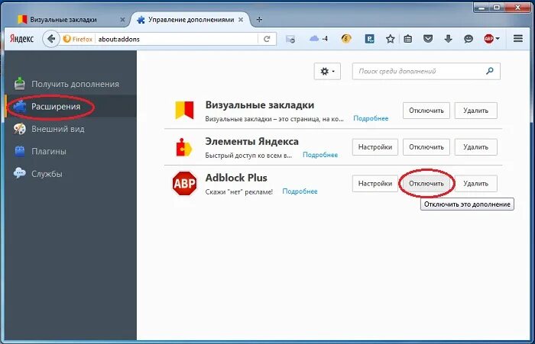Open Получить дополнения in sidebar
This screenshot has width=535, height=344.
coord(70,84)
